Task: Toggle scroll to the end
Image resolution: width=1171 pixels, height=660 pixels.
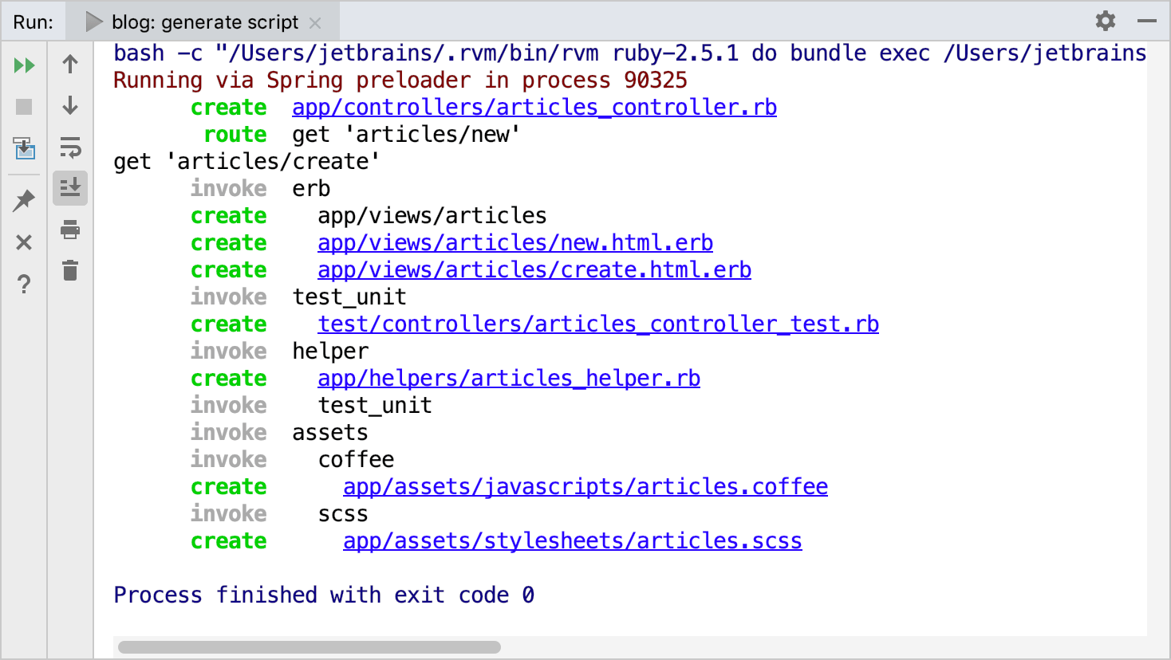Action: [70, 188]
